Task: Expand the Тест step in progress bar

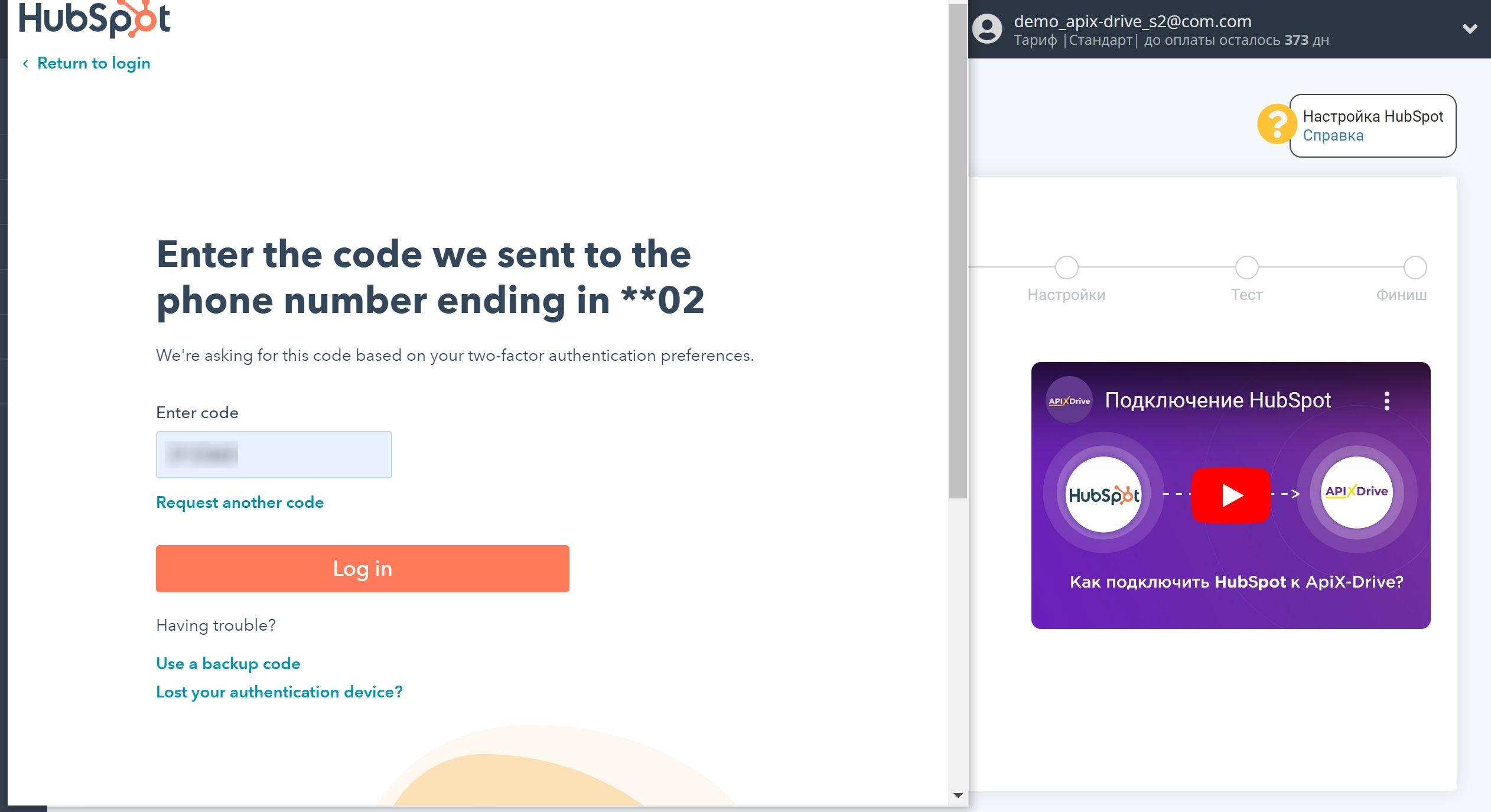Action: pos(1247,267)
